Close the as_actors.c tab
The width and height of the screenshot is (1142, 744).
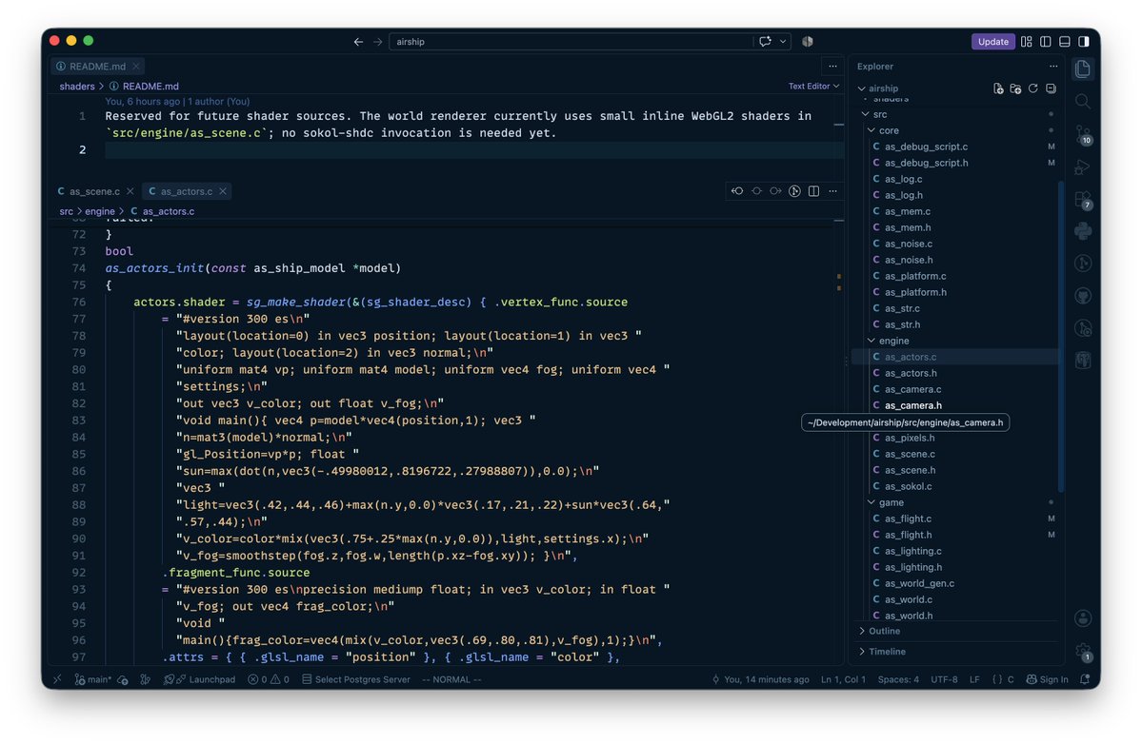pos(223,191)
